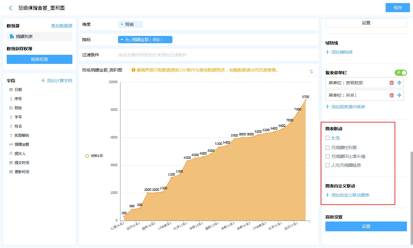
Task: Tick the 人均月捐赠趋势 checkbox
Action: coord(328,165)
